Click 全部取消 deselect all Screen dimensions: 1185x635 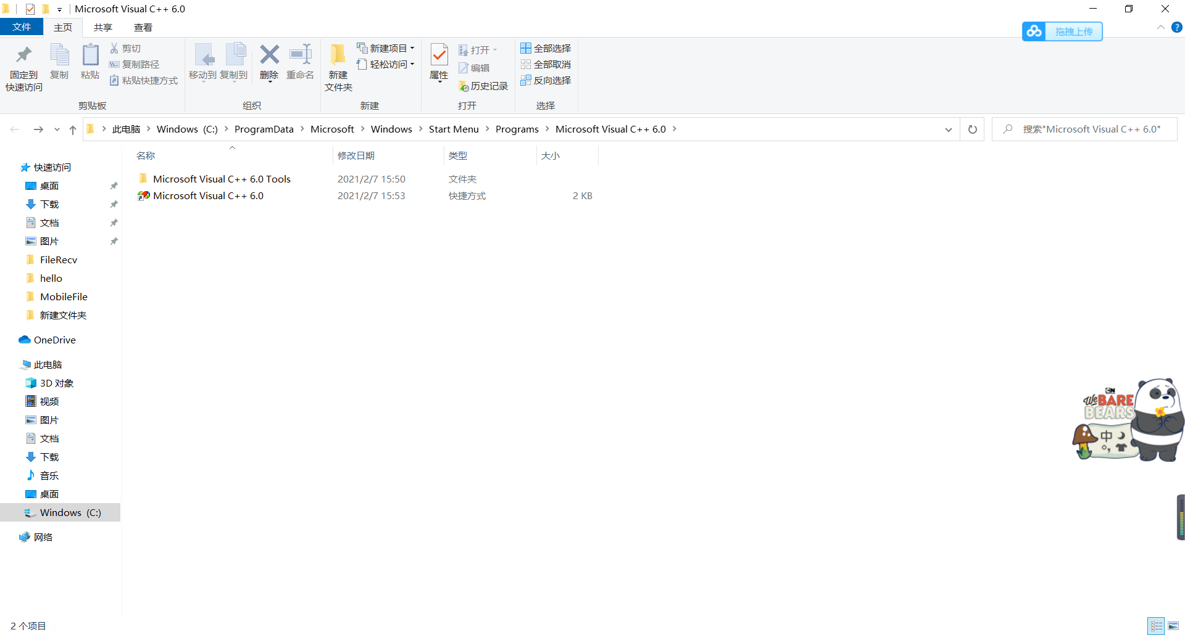[546, 64]
